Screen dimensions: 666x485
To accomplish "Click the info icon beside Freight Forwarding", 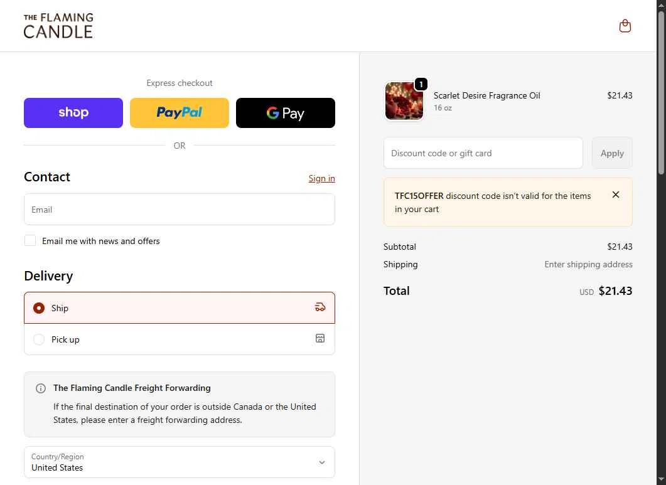I will (x=41, y=388).
